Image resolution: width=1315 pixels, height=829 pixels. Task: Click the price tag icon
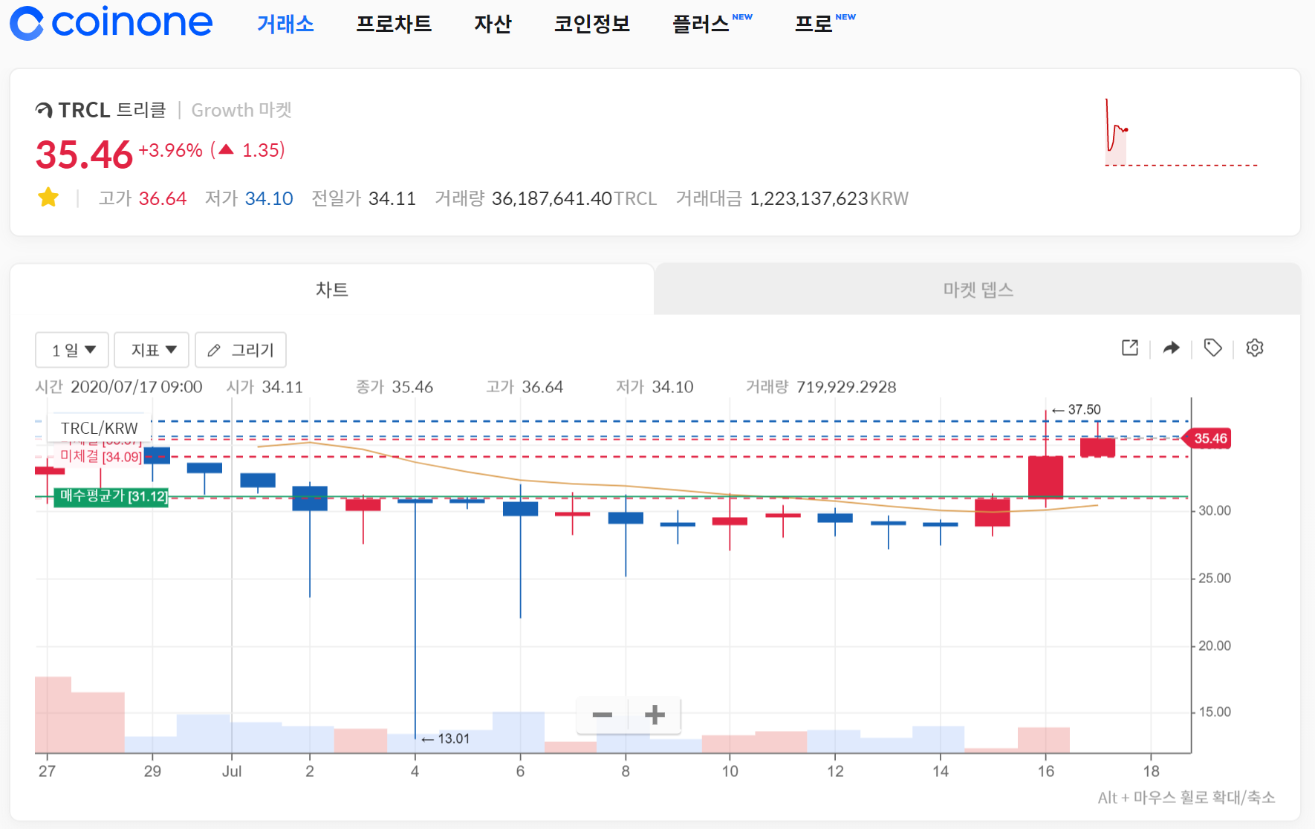click(1213, 348)
